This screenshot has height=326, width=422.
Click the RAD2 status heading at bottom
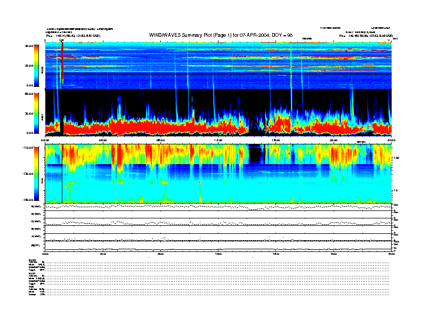[33, 259]
